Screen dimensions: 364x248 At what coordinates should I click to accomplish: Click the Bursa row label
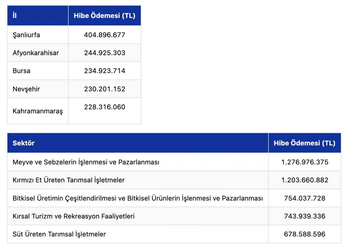pos(21,71)
